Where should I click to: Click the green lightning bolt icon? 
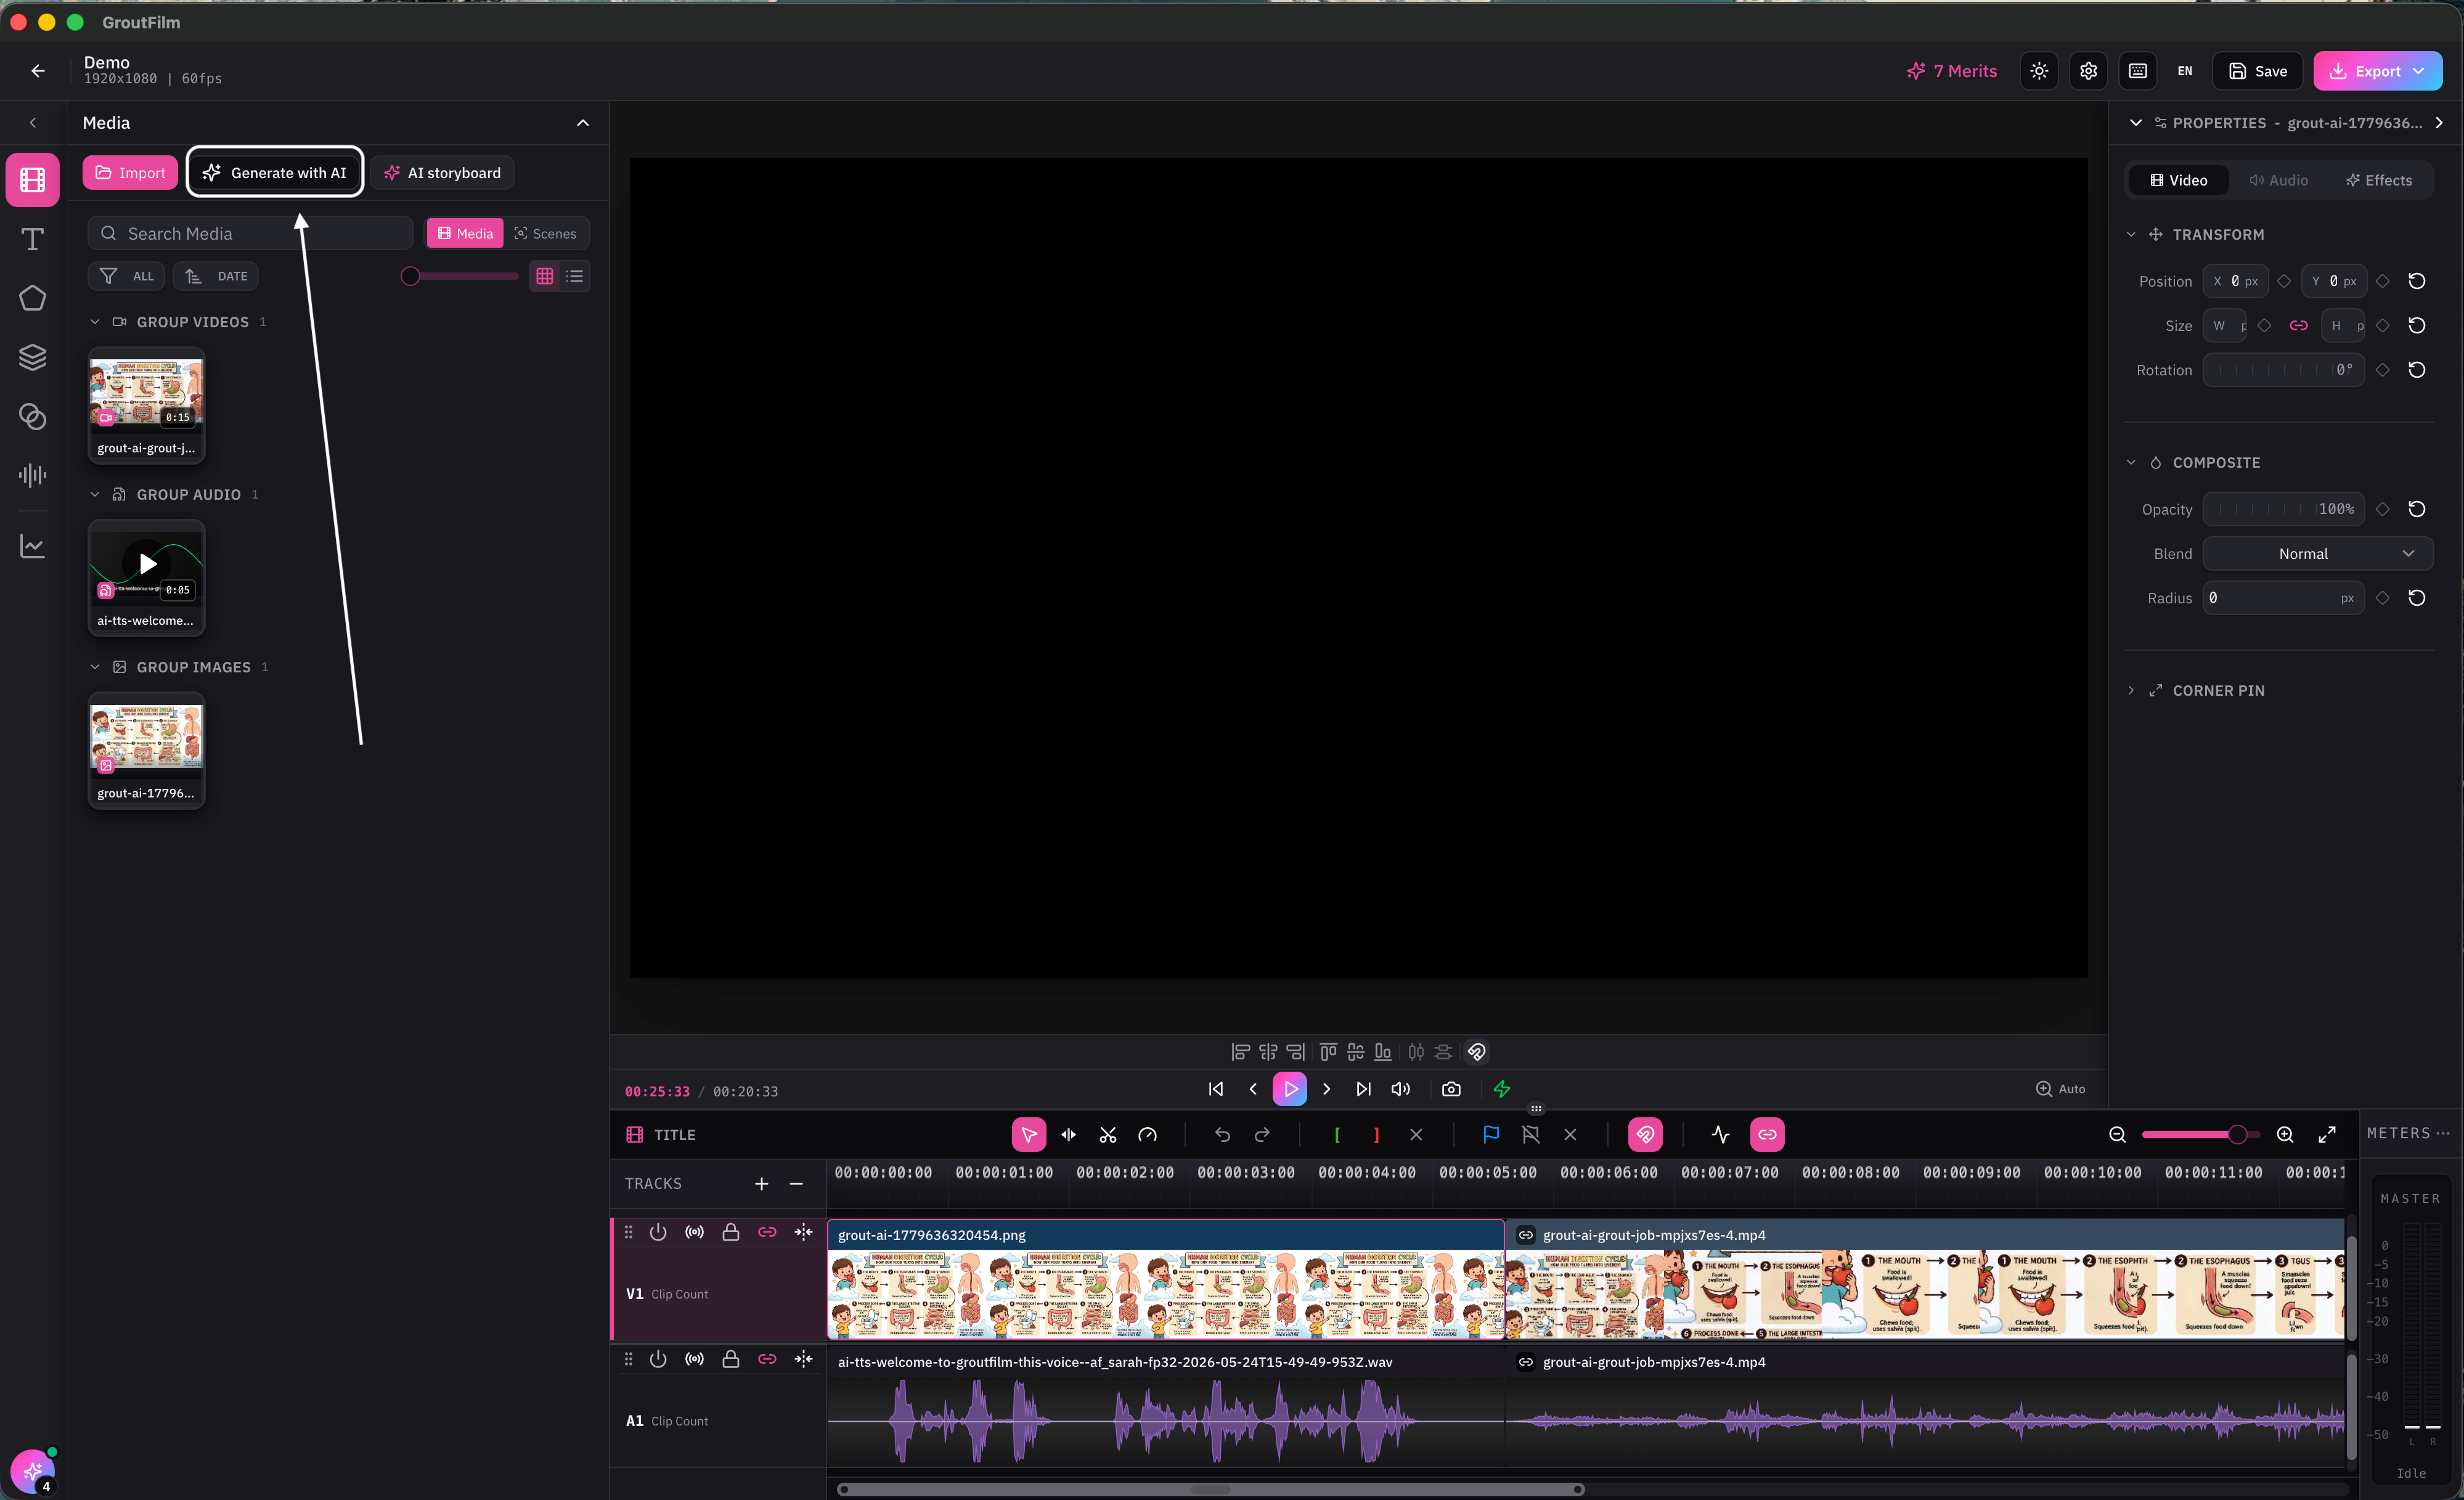(x=1502, y=1089)
